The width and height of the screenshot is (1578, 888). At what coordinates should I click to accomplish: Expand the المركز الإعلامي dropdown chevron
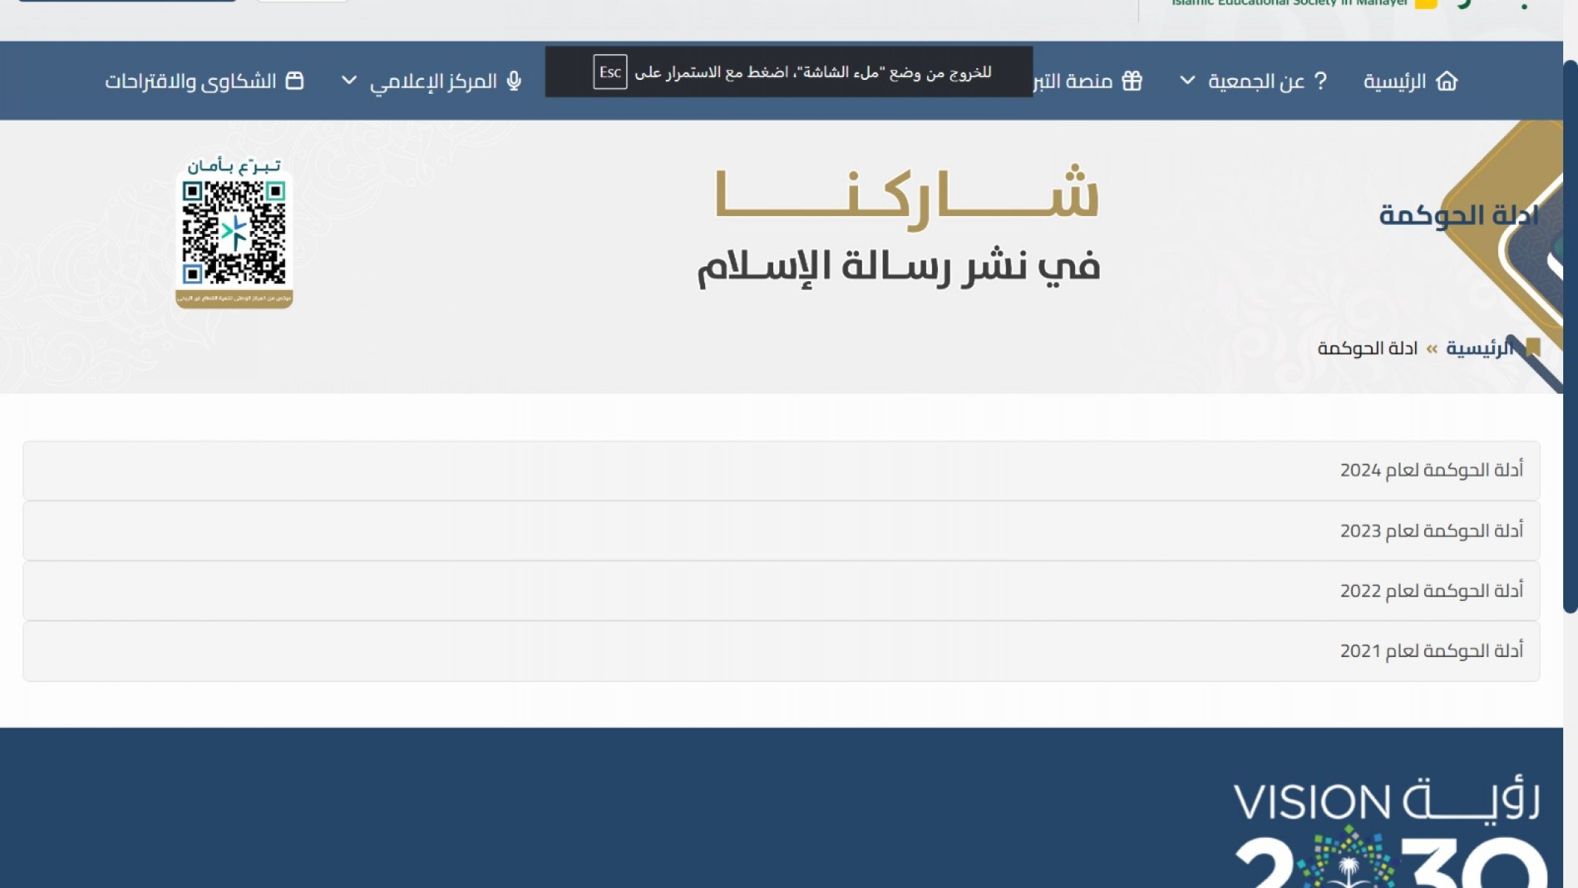[x=348, y=80]
